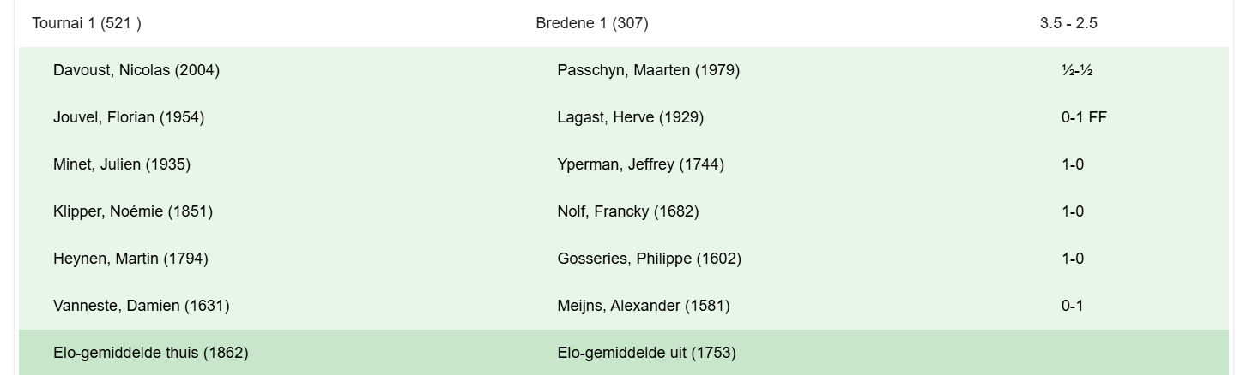Click Klipper, Noémie (1851)
This screenshot has height=375, width=1240.
click(x=133, y=211)
